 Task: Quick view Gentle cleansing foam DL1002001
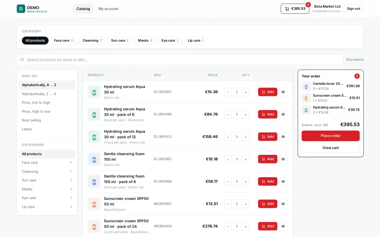tap(283, 159)
